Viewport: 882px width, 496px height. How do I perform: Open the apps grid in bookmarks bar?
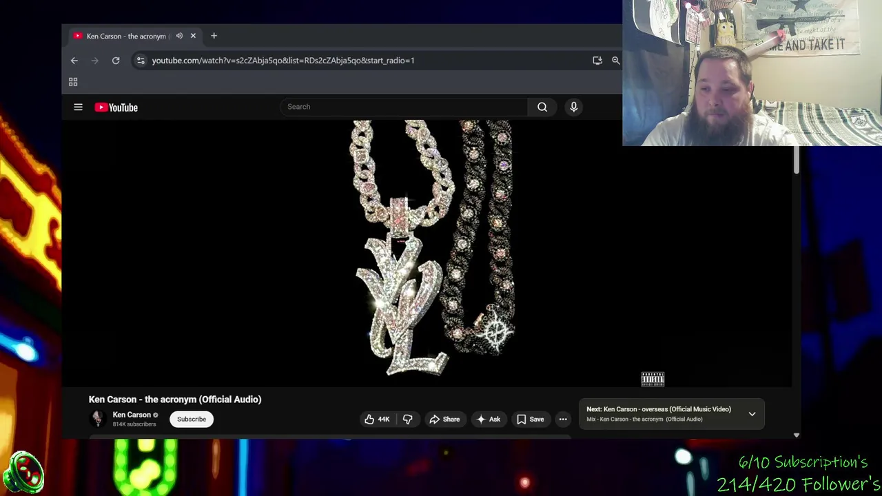pyautogui.click(x=73, y=82)
